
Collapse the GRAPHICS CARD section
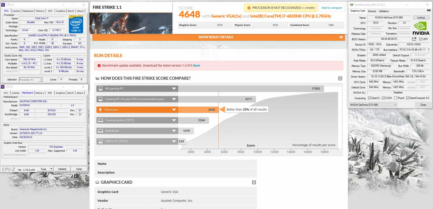[x=254, y=182]
